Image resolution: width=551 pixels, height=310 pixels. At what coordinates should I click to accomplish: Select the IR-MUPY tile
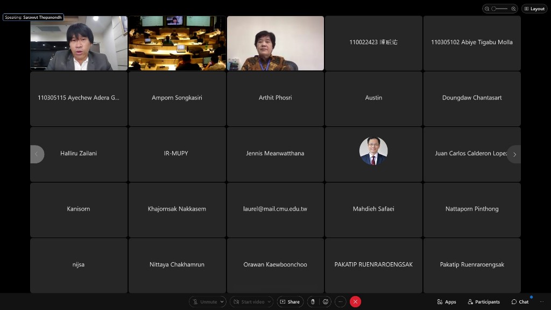tap(177, 154)
